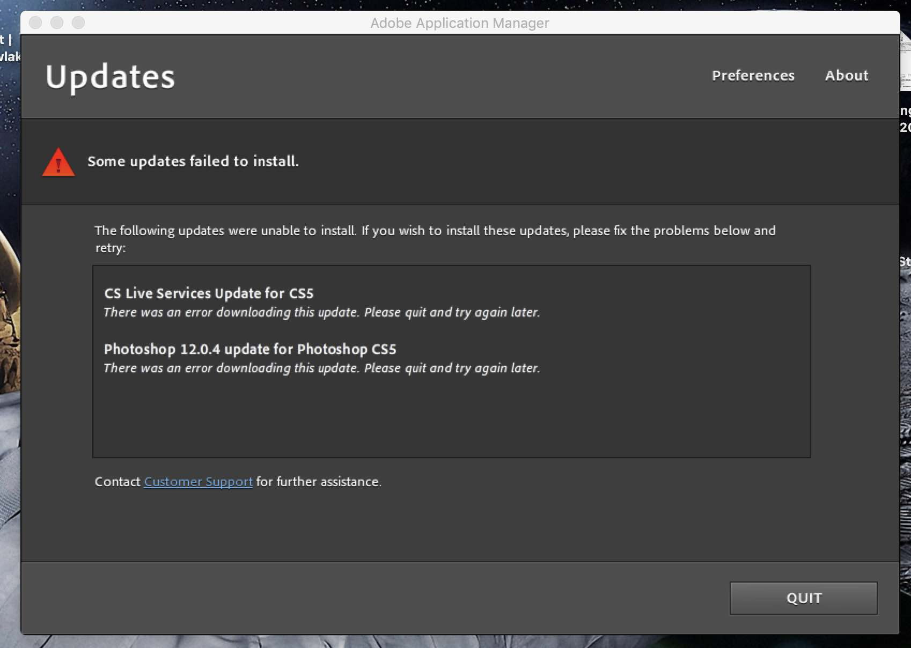
Task: Close the Adobe Application Manager window
Action: tap(35, 23)
